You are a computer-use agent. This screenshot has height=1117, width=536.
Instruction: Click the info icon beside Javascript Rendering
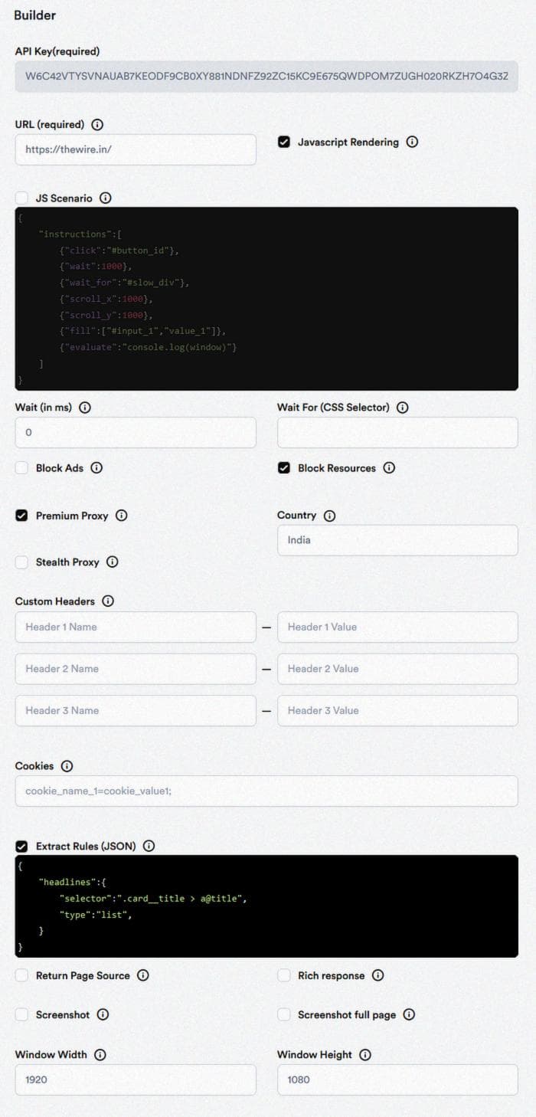(412, 142)
